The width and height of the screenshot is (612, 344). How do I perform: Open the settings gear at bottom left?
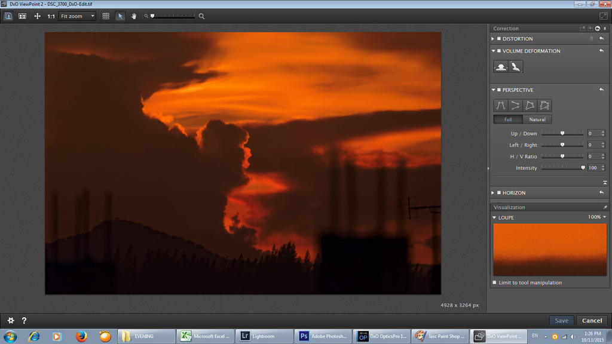(11, 321)
